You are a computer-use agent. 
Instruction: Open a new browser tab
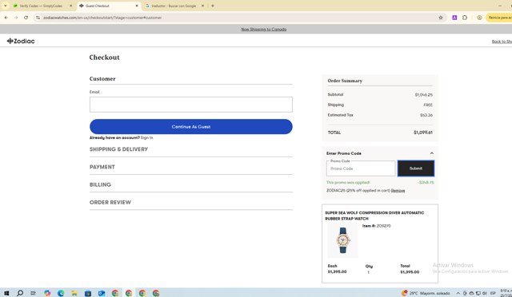click(x=213, y=6)
